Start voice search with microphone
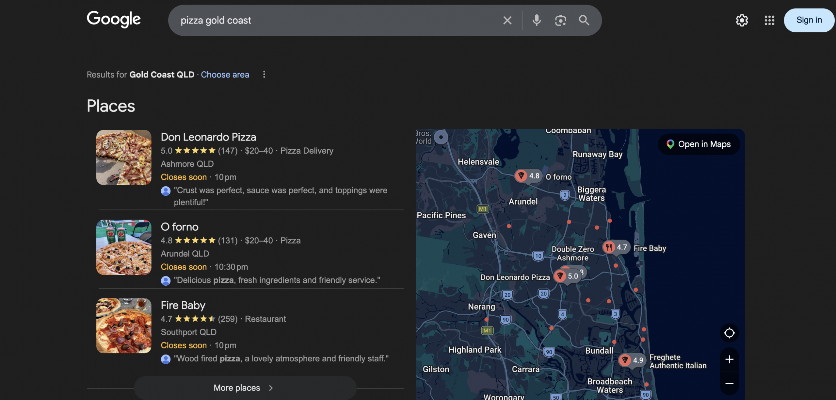The image size is (836, 400). click(536, 20)
